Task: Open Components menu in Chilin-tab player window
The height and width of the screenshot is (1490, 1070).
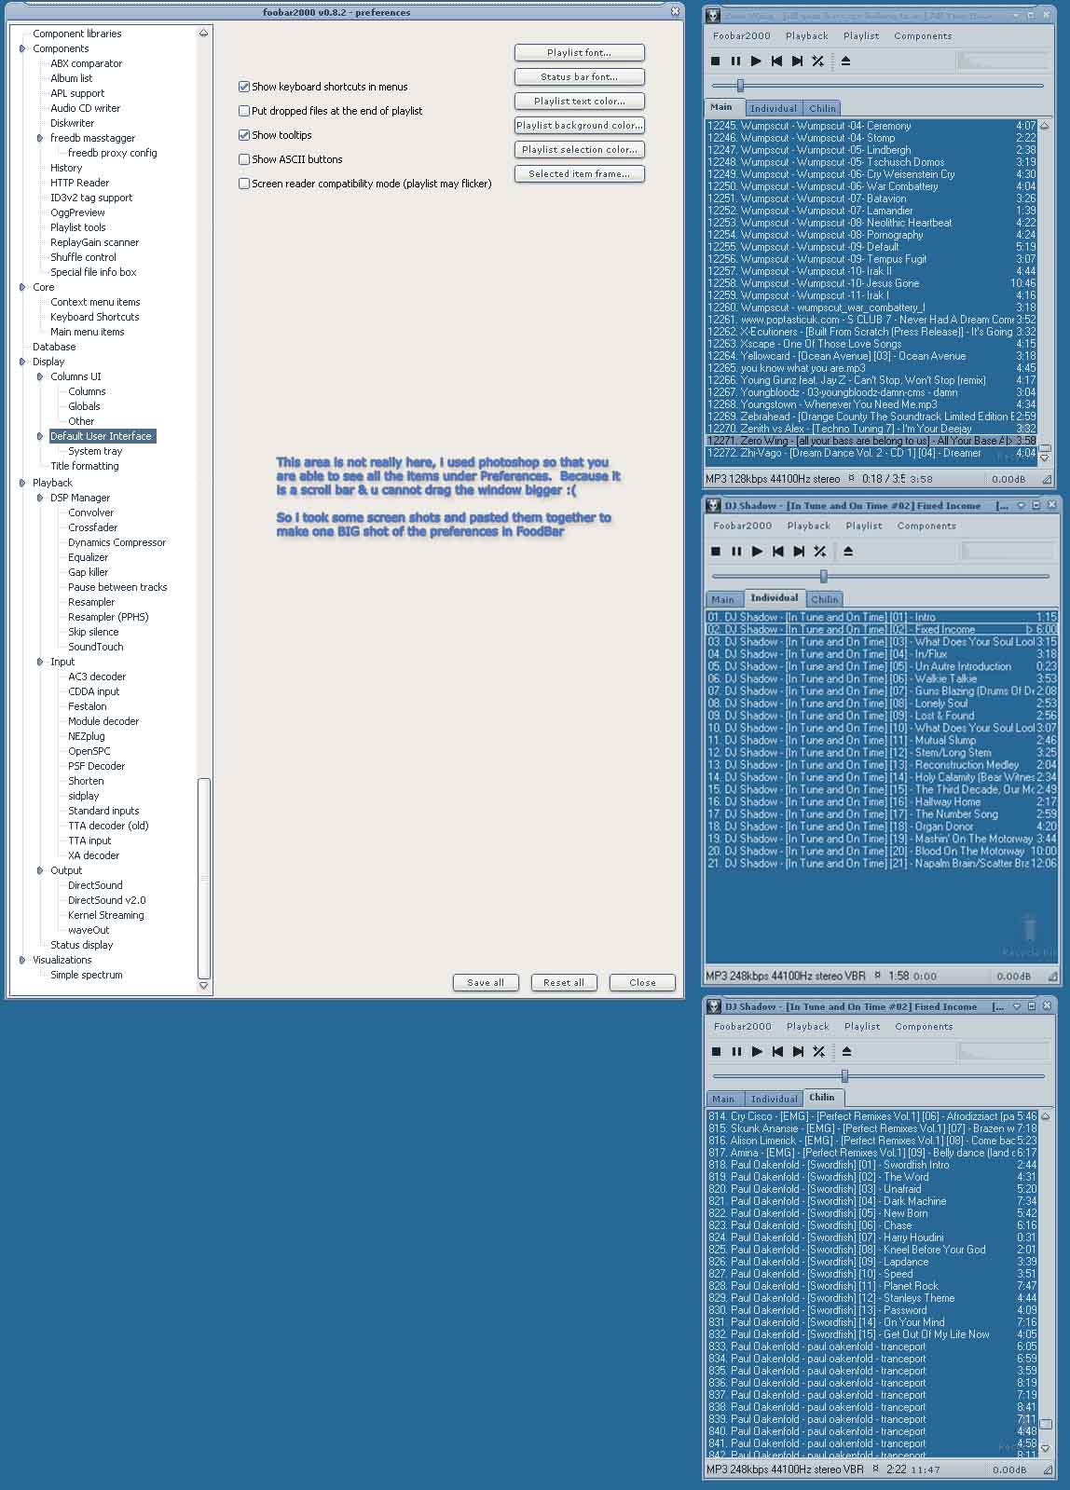Action: 924,1027
